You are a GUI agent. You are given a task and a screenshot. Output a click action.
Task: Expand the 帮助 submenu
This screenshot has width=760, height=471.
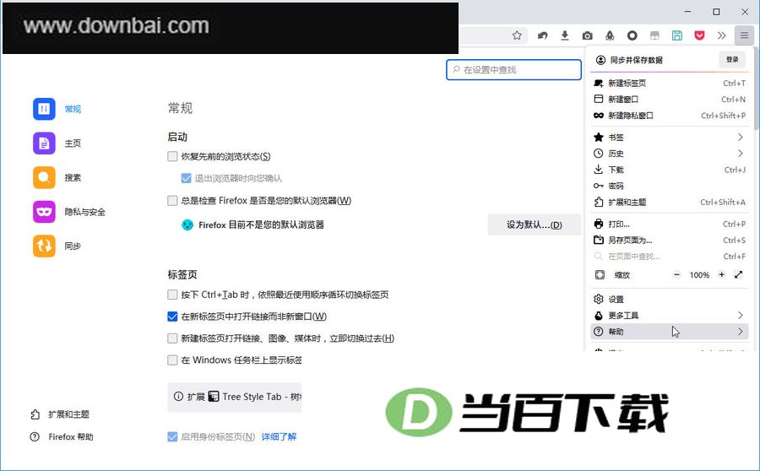click(x=670, y=332)
